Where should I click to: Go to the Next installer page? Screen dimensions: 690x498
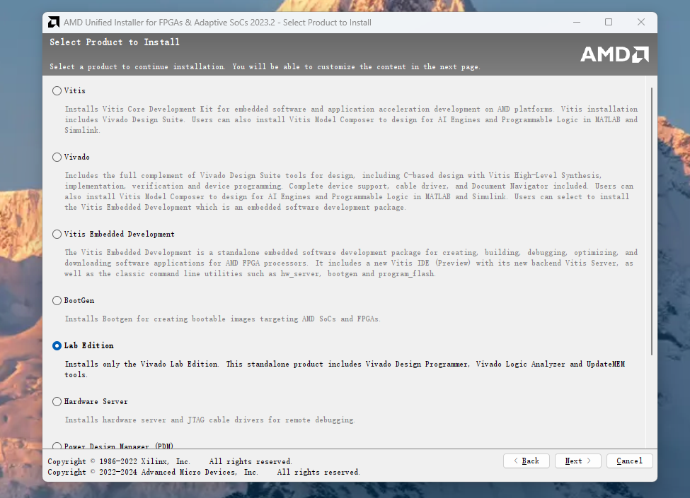(577, 461)
